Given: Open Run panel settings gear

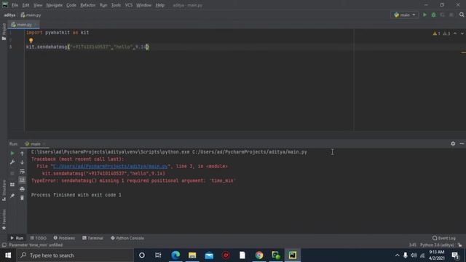Looking at the screenshot, I should pos(453,144).
